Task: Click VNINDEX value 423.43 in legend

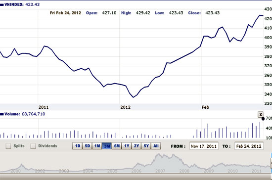Action: click(x=33, y=4)
